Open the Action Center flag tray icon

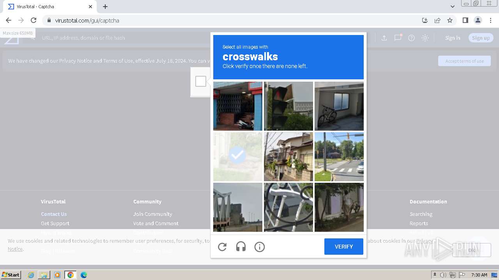coord(462,275)
